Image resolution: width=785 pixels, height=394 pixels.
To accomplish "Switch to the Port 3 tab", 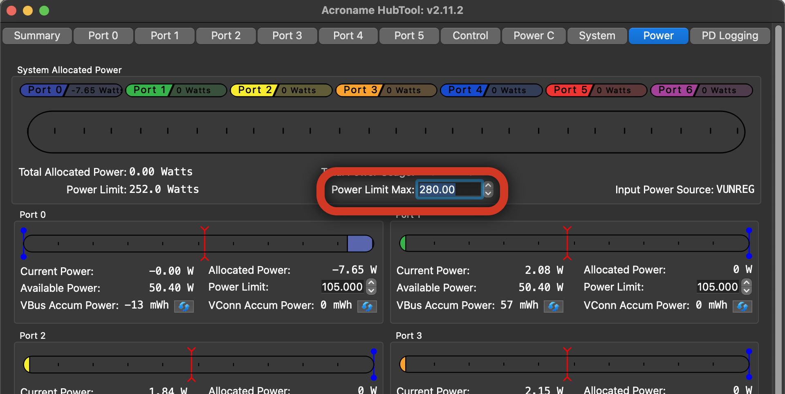I will click(287, 36).
